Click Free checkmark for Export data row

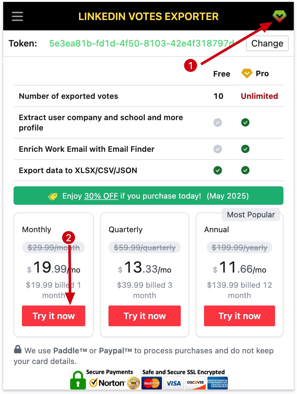218,170
